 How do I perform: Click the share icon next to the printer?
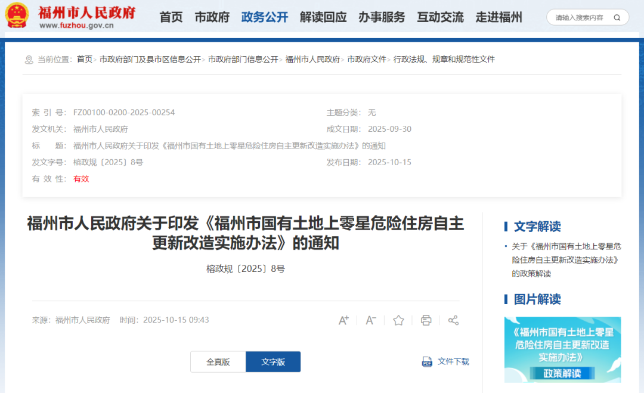coord(453,320)
